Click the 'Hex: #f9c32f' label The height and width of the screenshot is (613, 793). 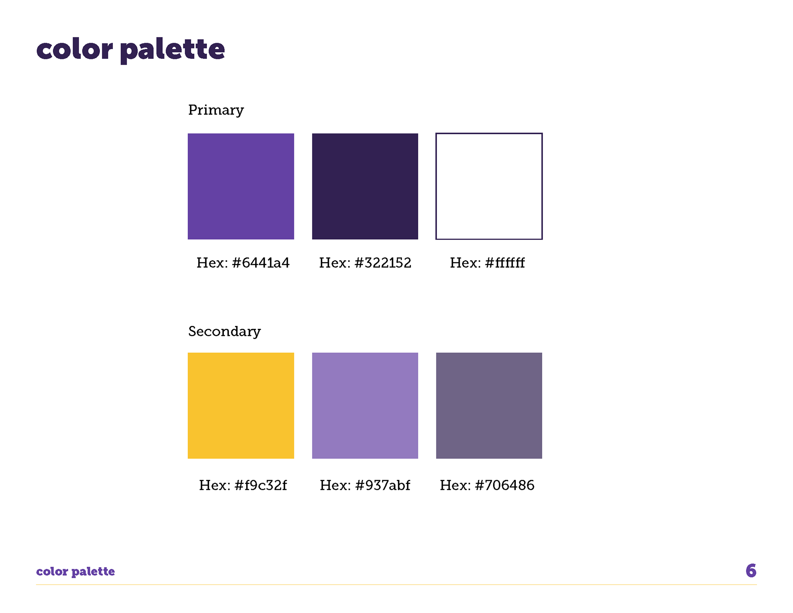pyautogui.click(x=243, y=485)
